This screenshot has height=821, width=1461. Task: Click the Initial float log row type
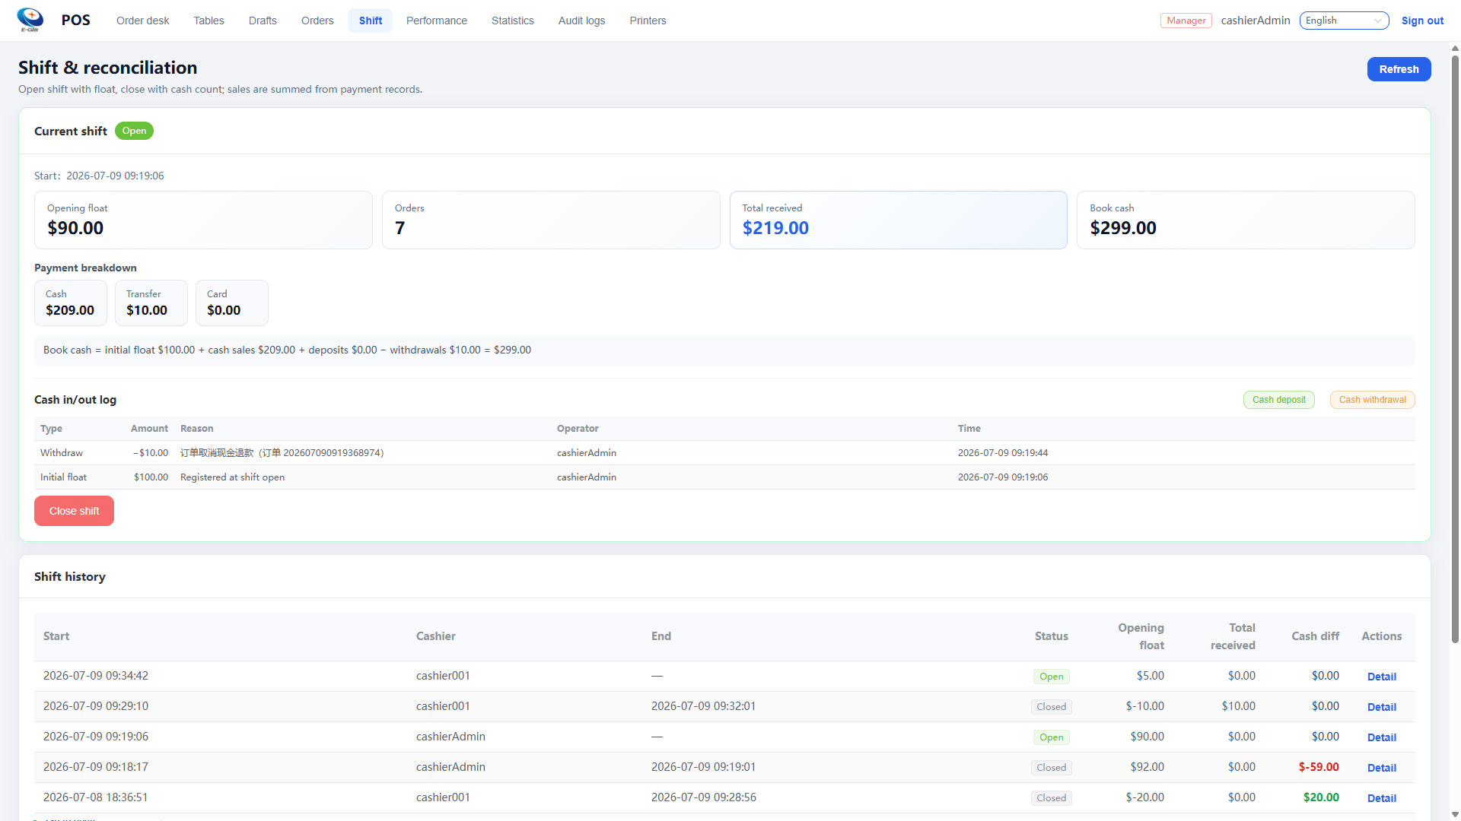click(63, 477)
